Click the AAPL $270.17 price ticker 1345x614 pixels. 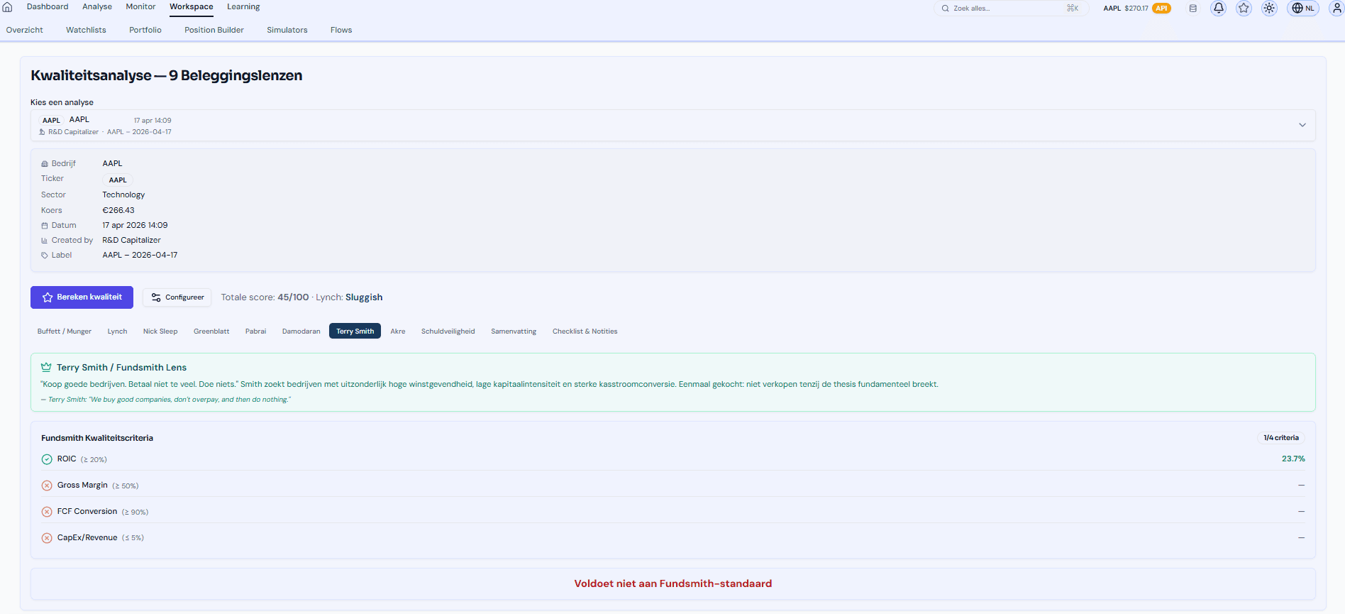click(1126, 9)
